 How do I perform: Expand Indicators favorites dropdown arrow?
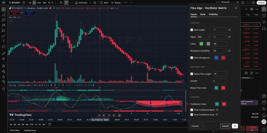point(90,3)
